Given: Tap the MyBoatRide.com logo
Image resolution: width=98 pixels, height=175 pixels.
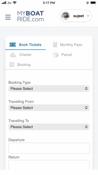Looking at the screenshot, I should (x=31, y=16).
